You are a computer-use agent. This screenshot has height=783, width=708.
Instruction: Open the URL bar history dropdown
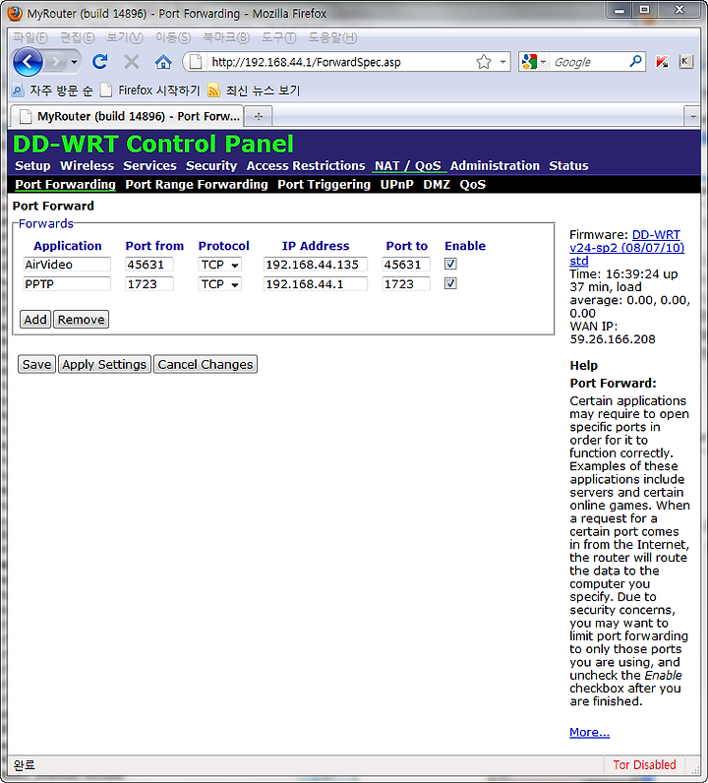pyautogui.click(x=502, y=62)
